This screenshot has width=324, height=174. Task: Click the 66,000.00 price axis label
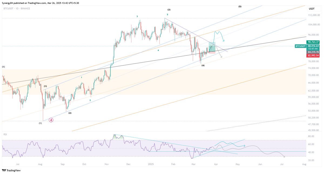(314, 83)
